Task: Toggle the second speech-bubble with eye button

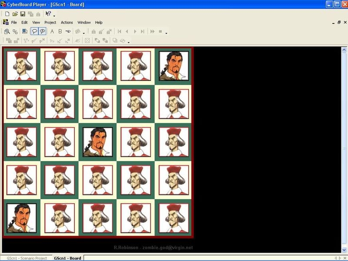Action: tap(42, 31)
